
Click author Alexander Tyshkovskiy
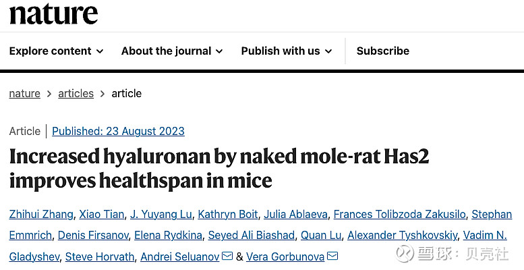click(x=403, y=236)
